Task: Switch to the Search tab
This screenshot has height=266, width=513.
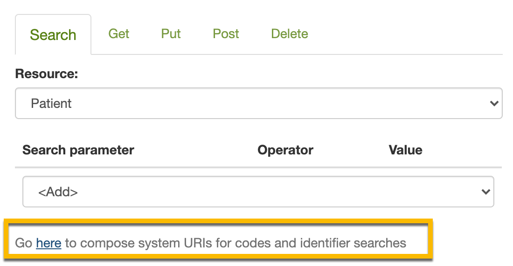Action: tap(53, 34)
